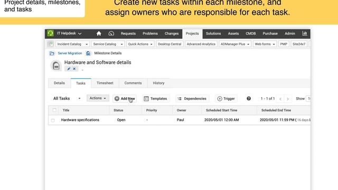
Task: Sort by Status column header
Action: 118,110
